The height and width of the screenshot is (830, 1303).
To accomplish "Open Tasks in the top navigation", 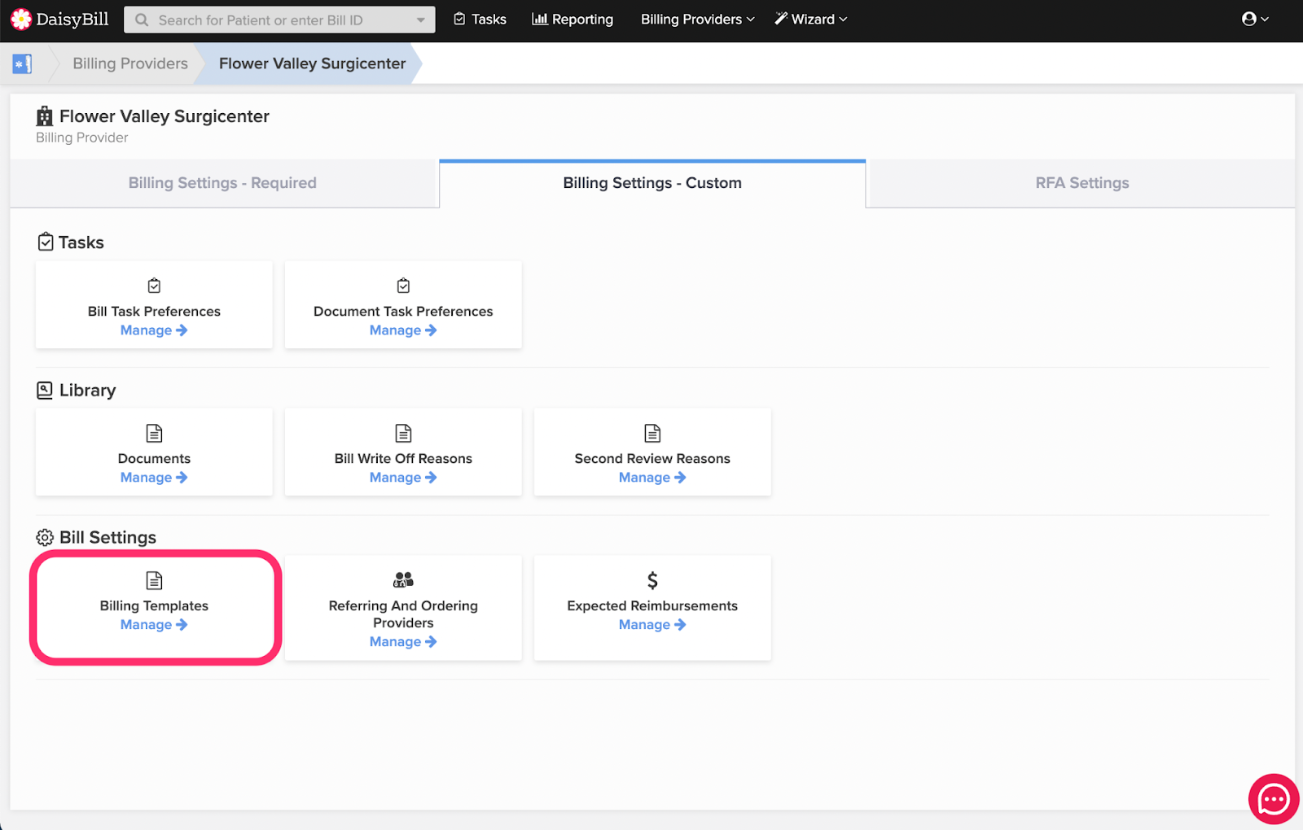I will coord(480,19).
